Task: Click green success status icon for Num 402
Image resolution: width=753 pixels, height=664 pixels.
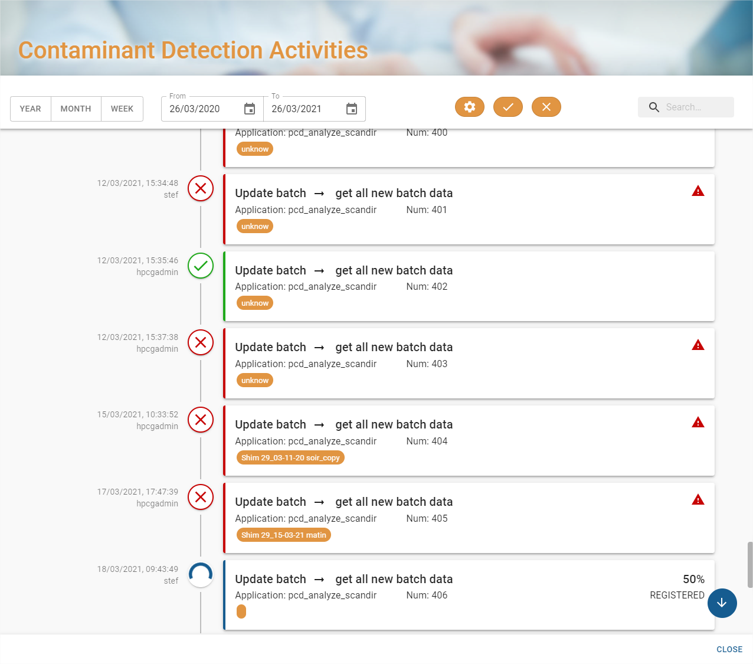Action: pos(201,266)
